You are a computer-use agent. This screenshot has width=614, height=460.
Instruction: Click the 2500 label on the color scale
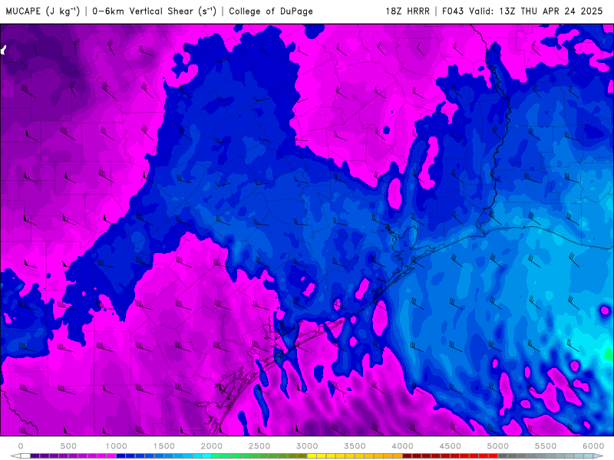coord(259,446)
